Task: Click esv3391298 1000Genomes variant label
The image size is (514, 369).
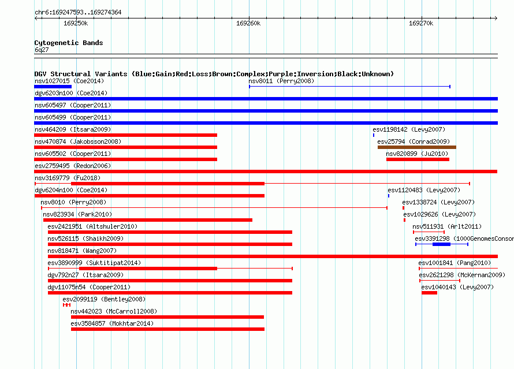Action: (464, 238)
